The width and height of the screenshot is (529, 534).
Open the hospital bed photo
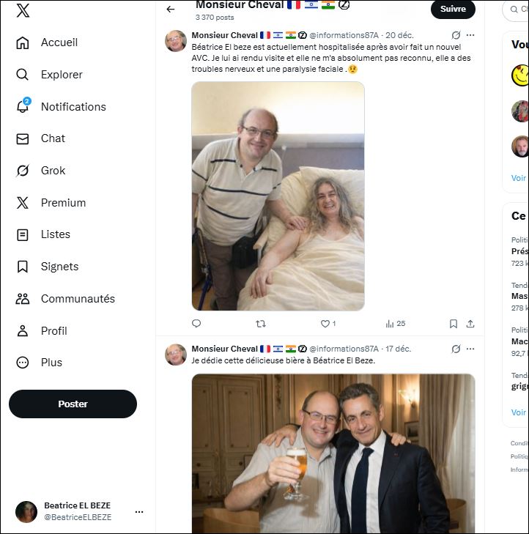pyautogui.click(x=278, y=196)
